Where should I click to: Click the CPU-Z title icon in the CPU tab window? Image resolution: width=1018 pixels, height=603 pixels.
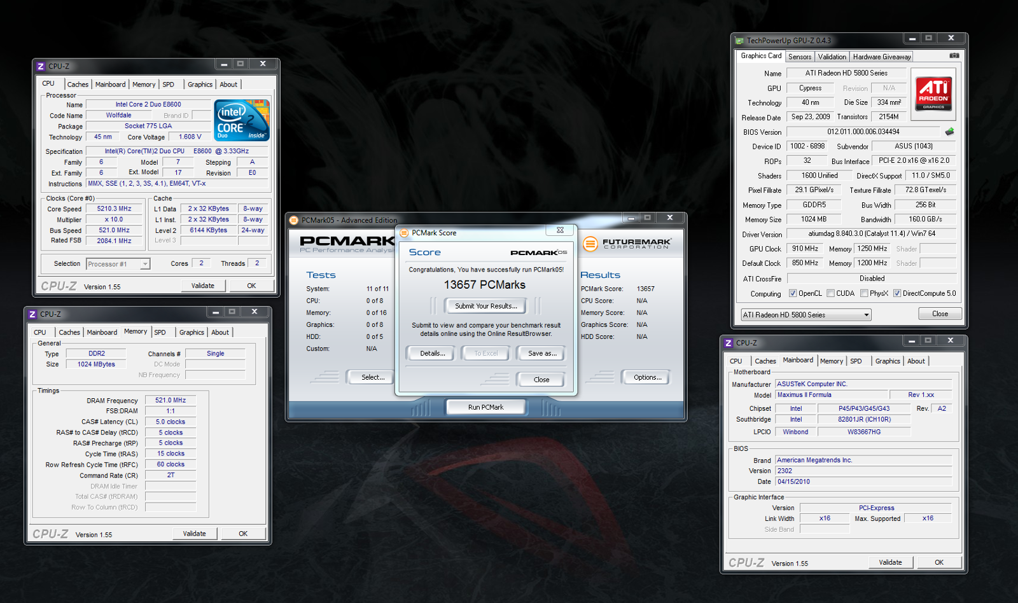click(41, 66)
